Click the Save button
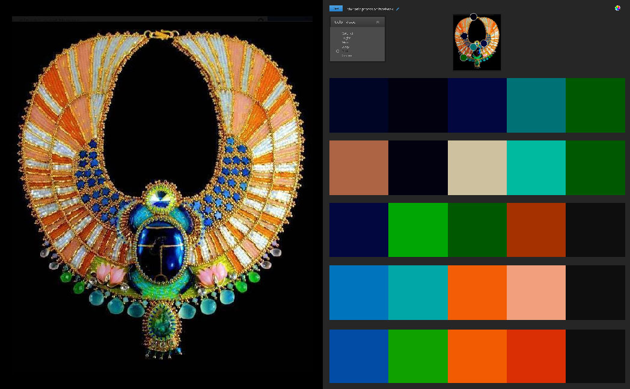The width and height of the screenshot is (630, 389). [336, 8]
